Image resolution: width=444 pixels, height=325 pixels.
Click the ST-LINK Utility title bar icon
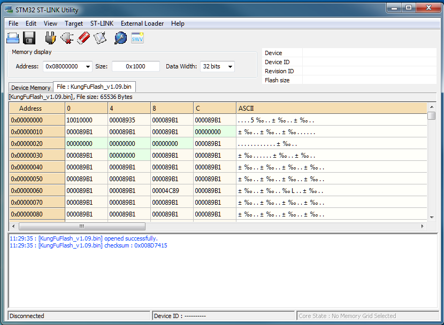click(9, 10)
